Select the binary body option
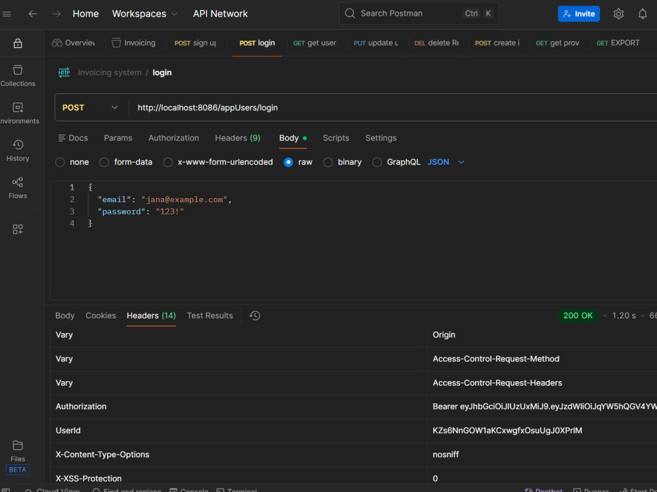This screenshot has height=492, width=657. [x=342, y=162]
